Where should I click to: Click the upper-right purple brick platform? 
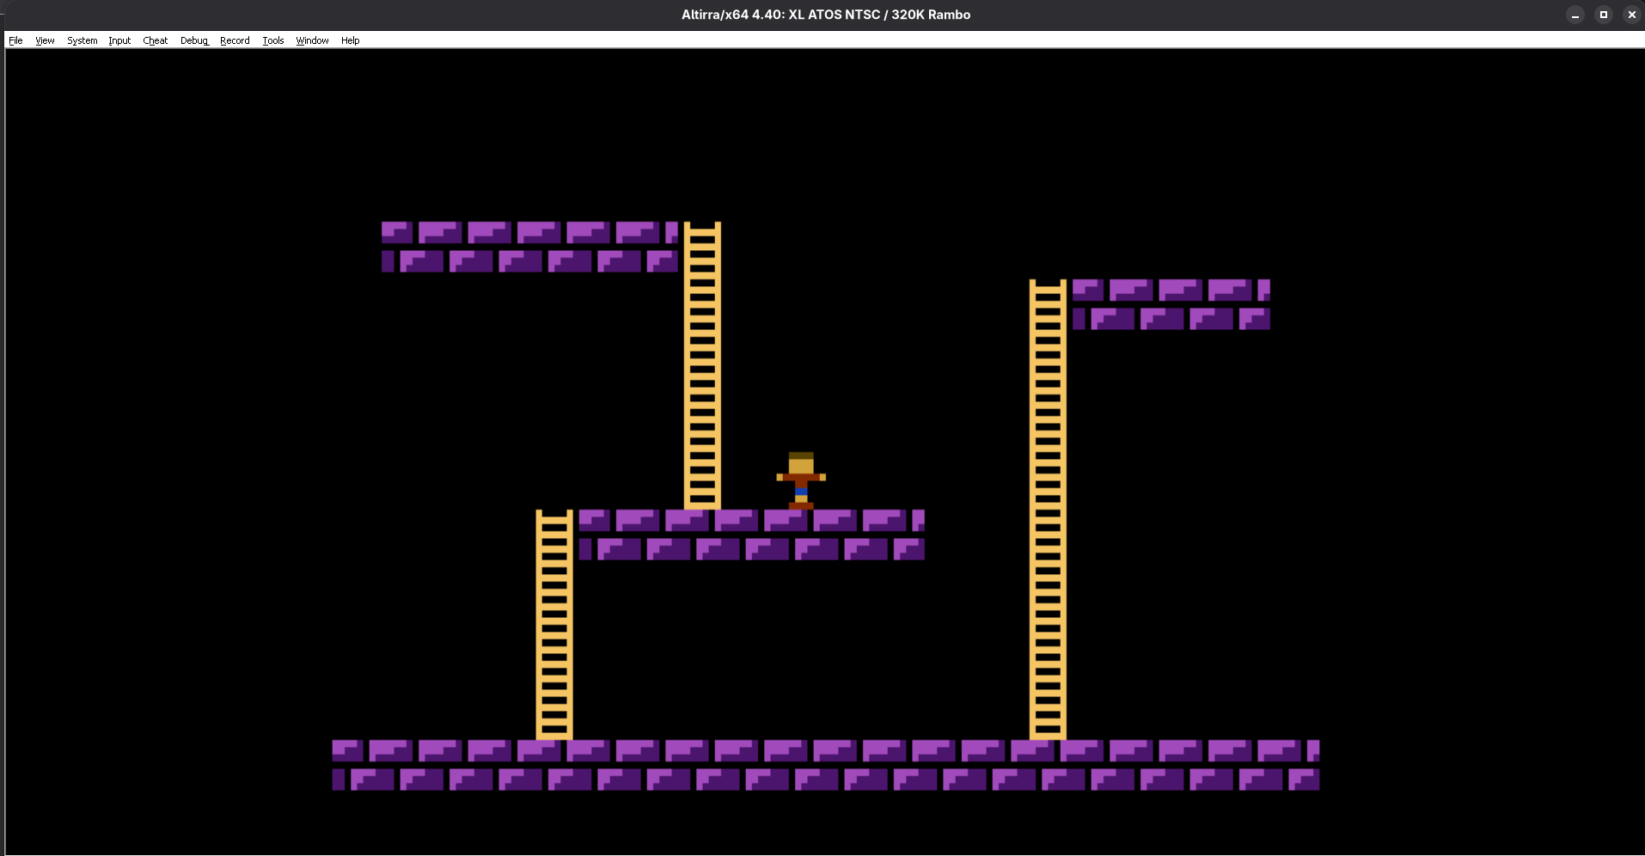click(x=1171, y=304)
